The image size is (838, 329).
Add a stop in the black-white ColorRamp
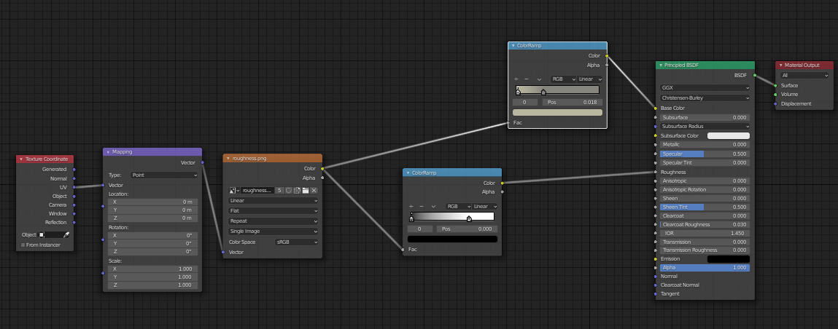pos(411,207)
